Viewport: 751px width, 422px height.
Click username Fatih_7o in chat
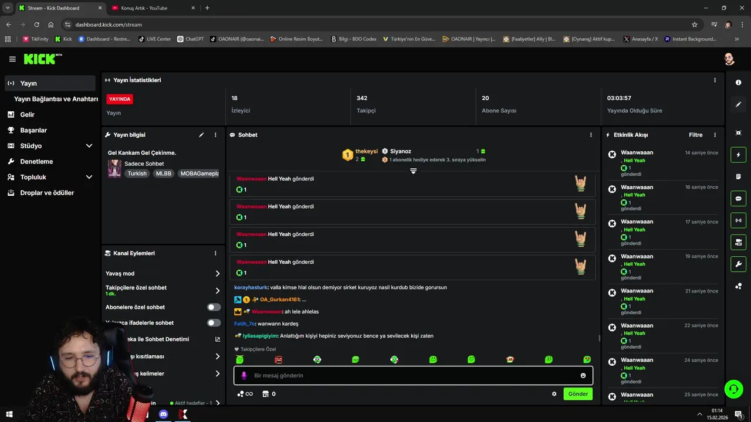coord(245,324)
